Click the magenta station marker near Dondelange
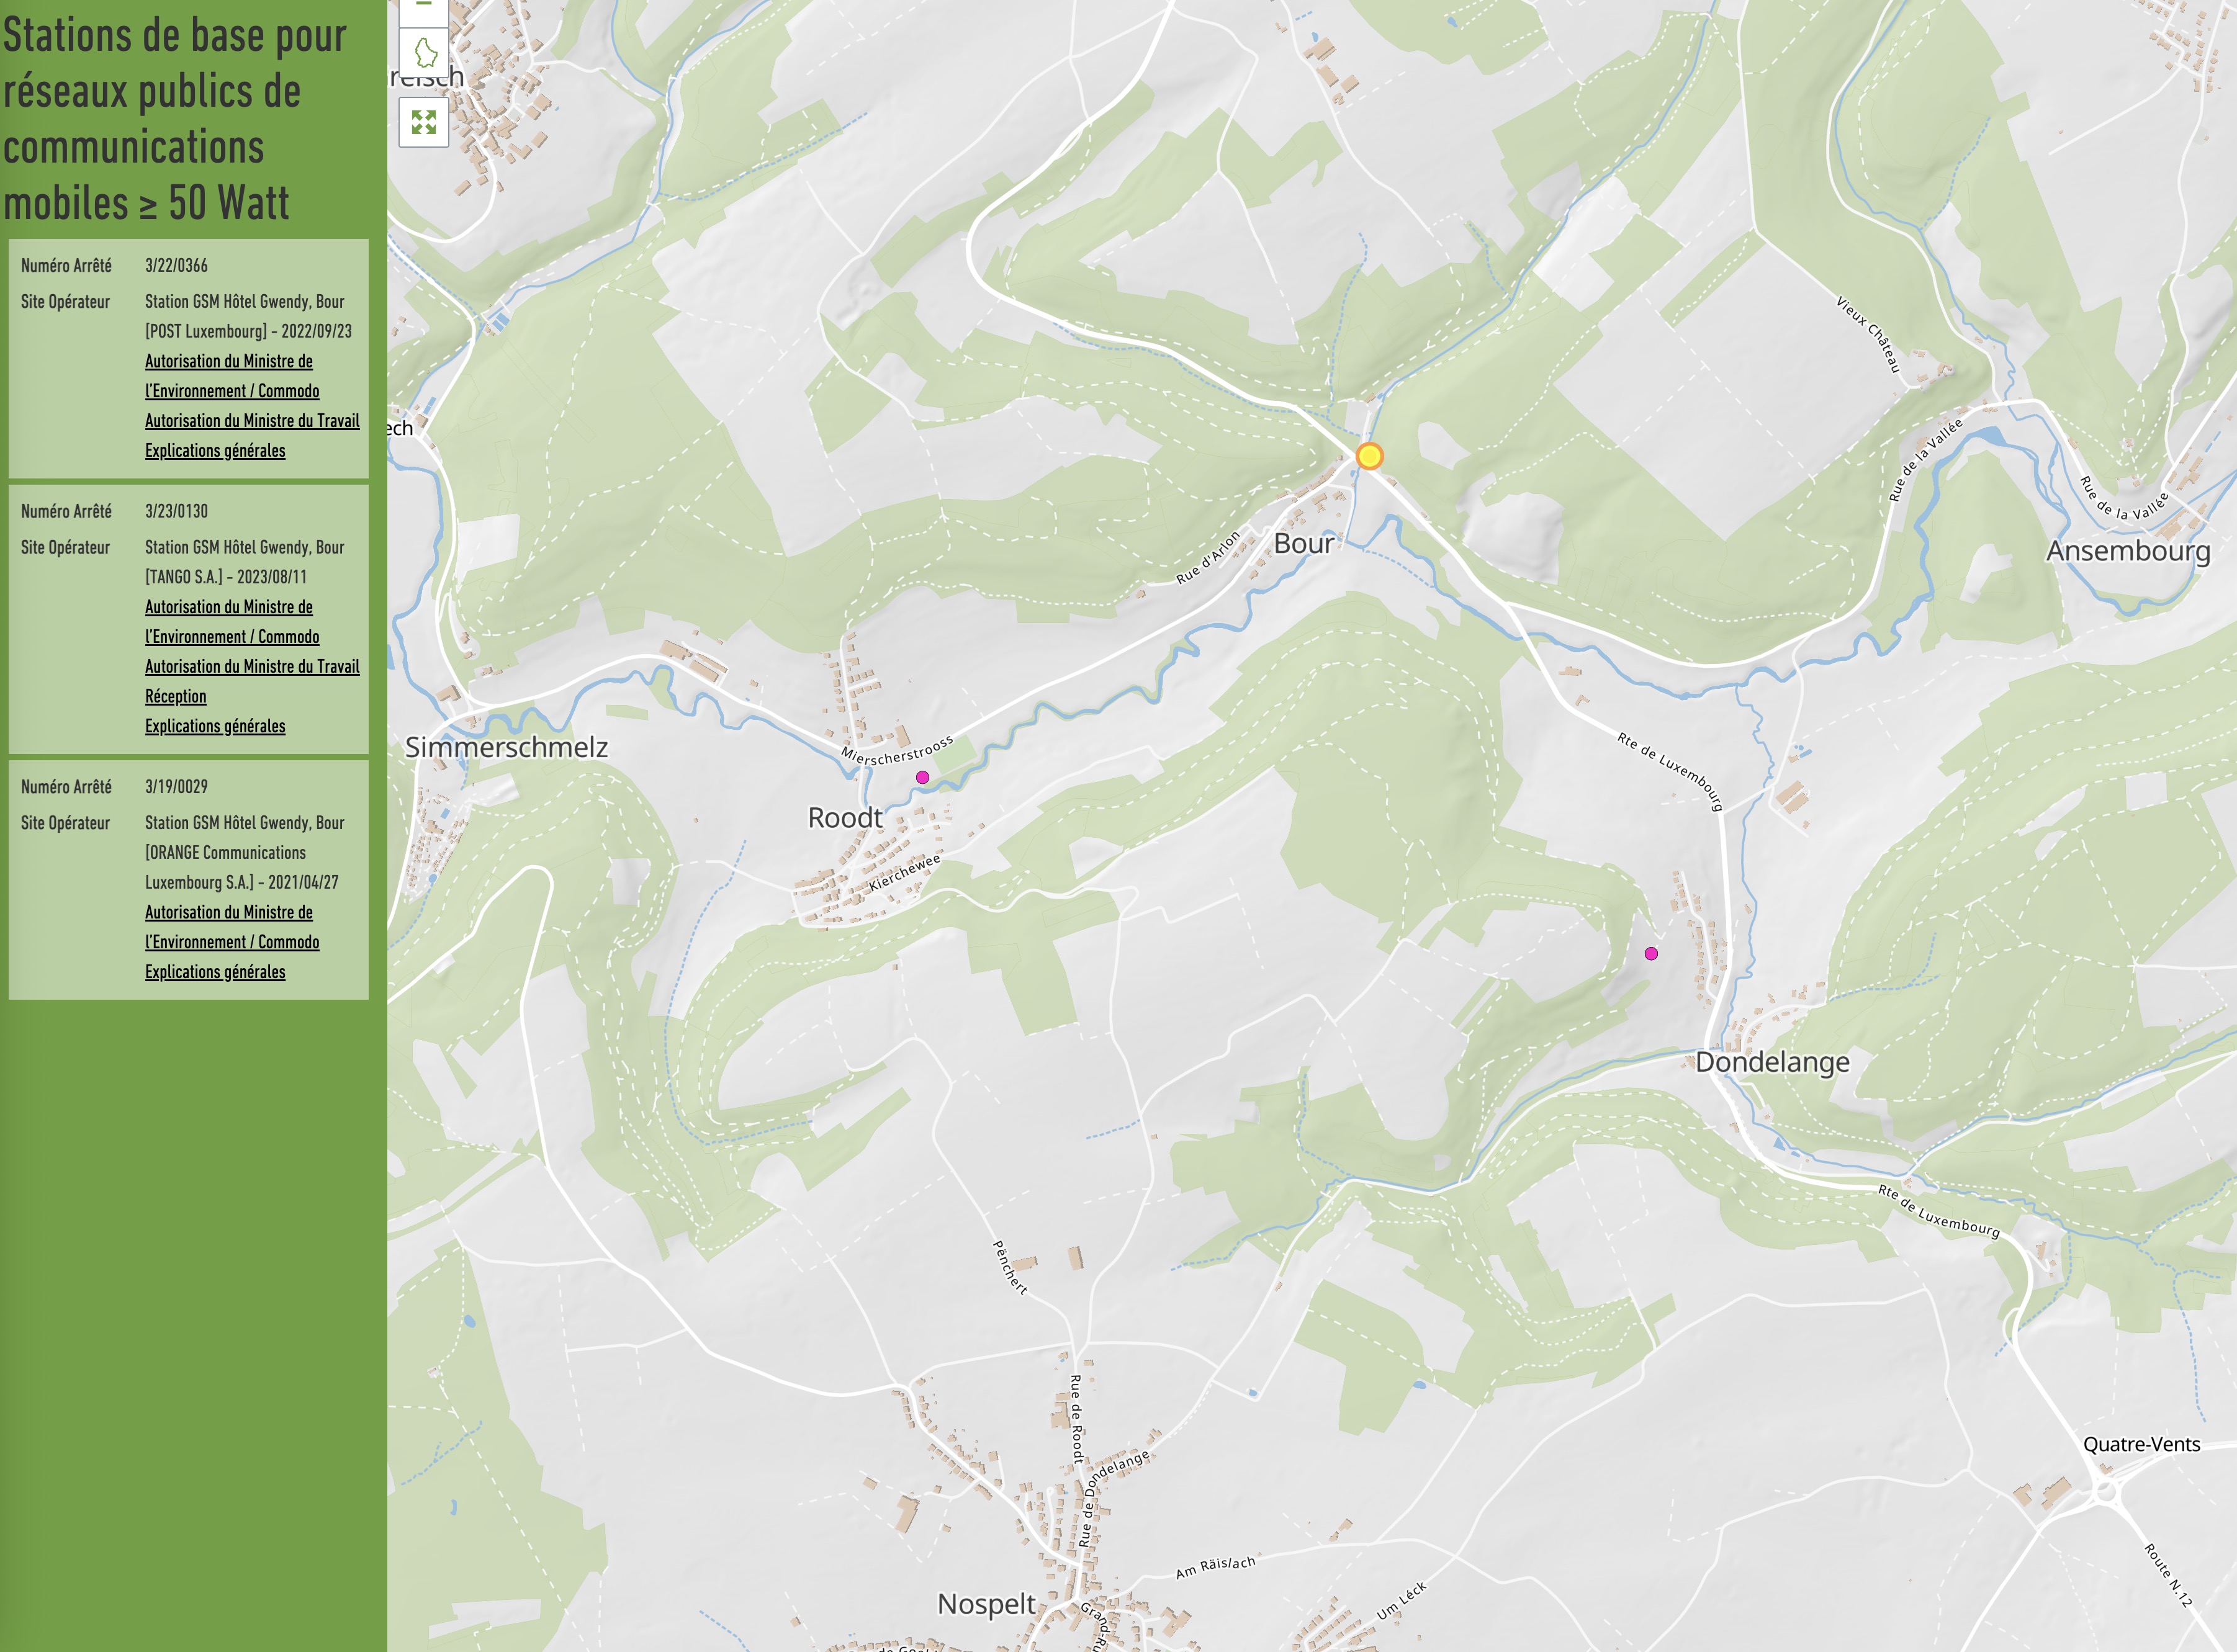The width and height of the screenshot is (2237, 1652). point(1651,954)
